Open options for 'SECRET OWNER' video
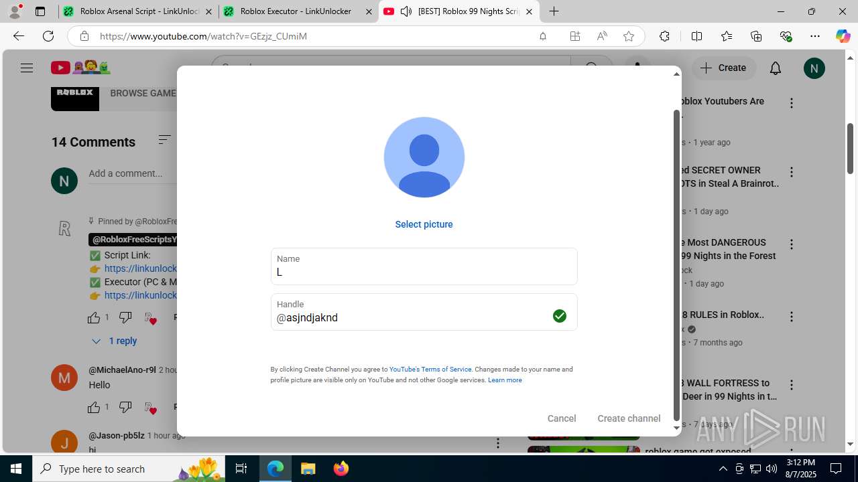The height and width of the screenshot is (482, 858). pos(792,172)
